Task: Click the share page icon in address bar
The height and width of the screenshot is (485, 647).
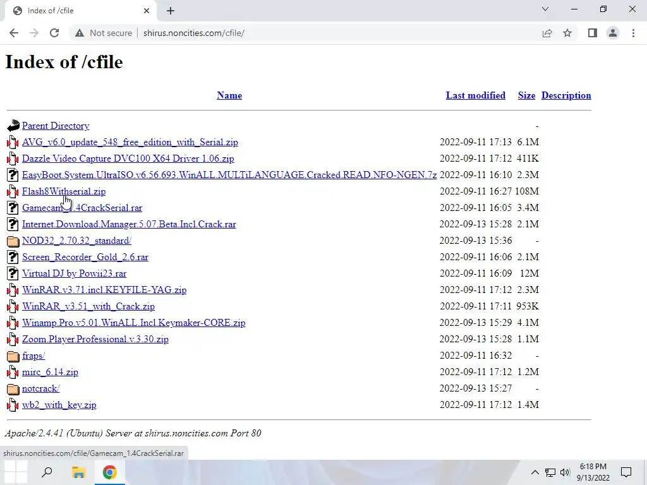Action: (x=547, y=33)
